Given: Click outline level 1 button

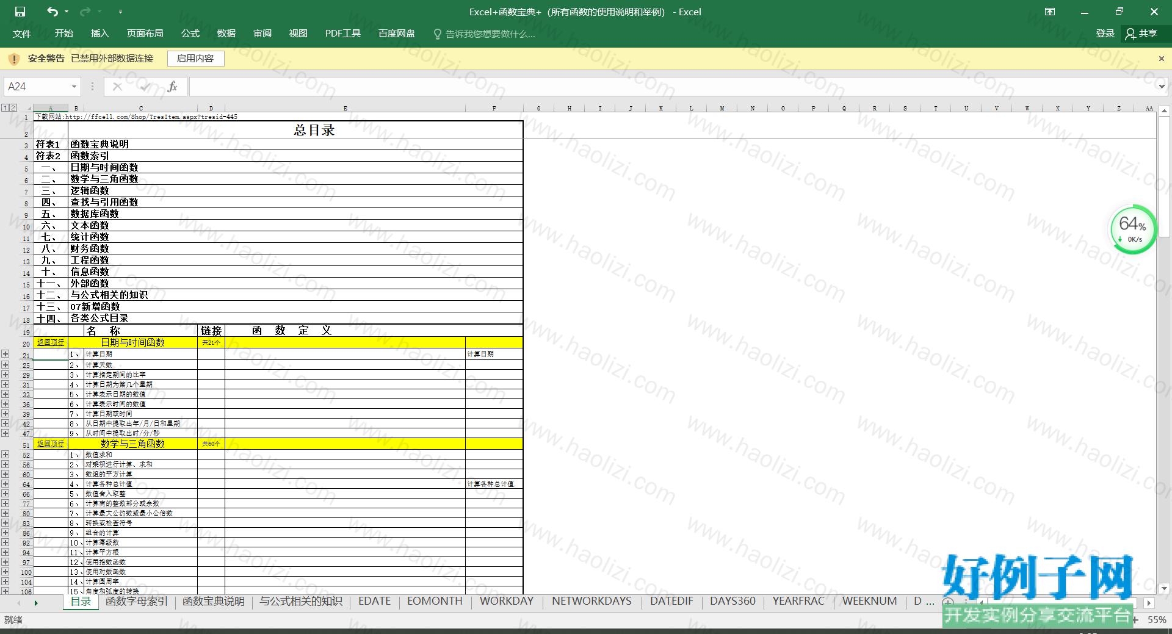Looking at the screenshot, I should [x=5, y=108].
